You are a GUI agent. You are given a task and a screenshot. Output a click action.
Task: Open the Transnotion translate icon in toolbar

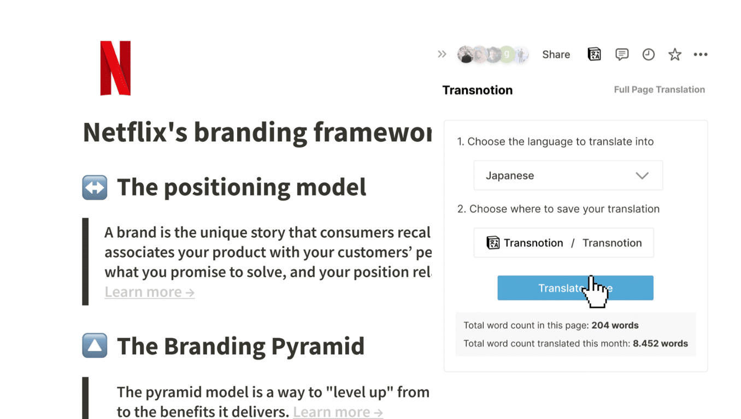tap(594, 54)
